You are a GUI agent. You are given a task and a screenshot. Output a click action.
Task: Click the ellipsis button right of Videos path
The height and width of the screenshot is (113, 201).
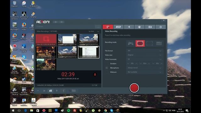coord(98,27)
